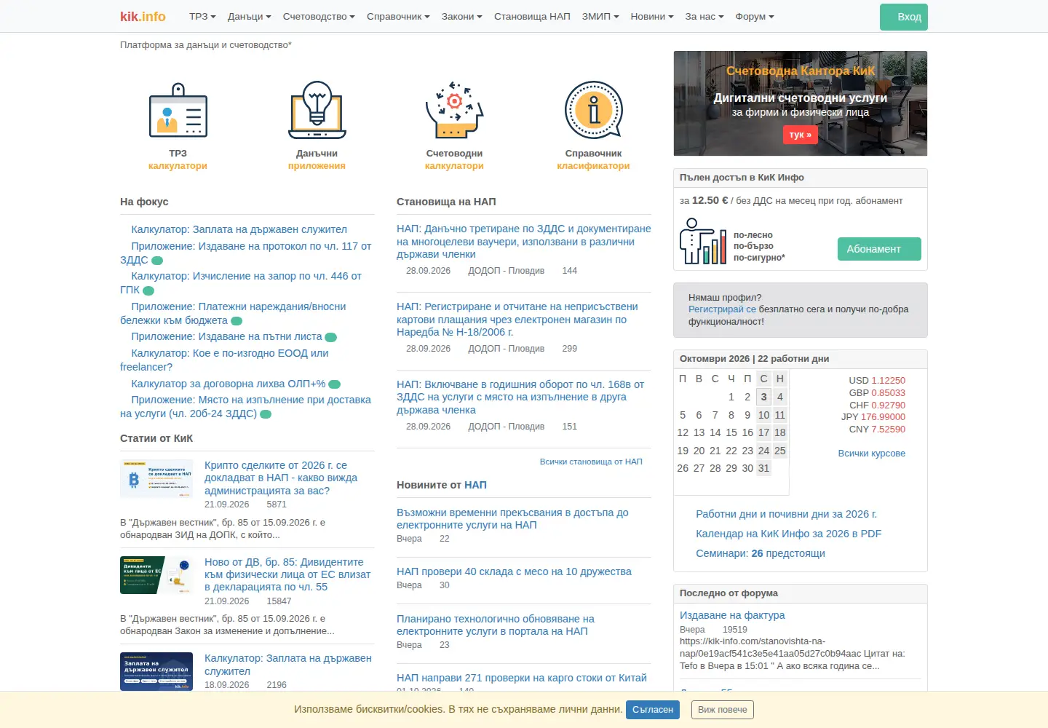1048x728 pixels.
Task: Select calendar day 31
Action: [x=763, y=468]
